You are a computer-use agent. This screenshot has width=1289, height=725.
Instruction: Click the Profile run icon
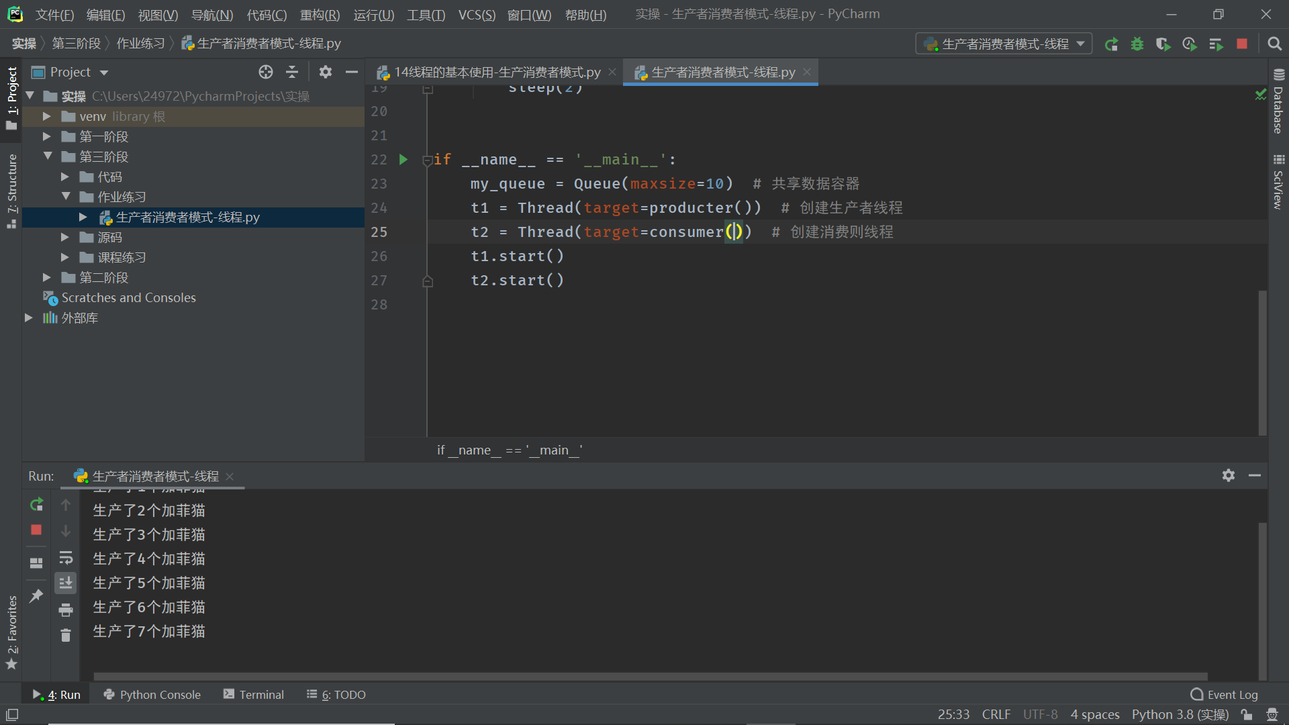pyautogui.click(x=1190, y=44)
